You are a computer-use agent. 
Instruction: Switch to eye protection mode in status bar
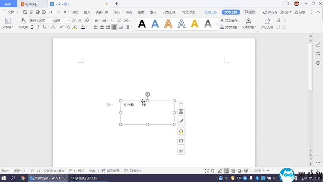point(246,171)
